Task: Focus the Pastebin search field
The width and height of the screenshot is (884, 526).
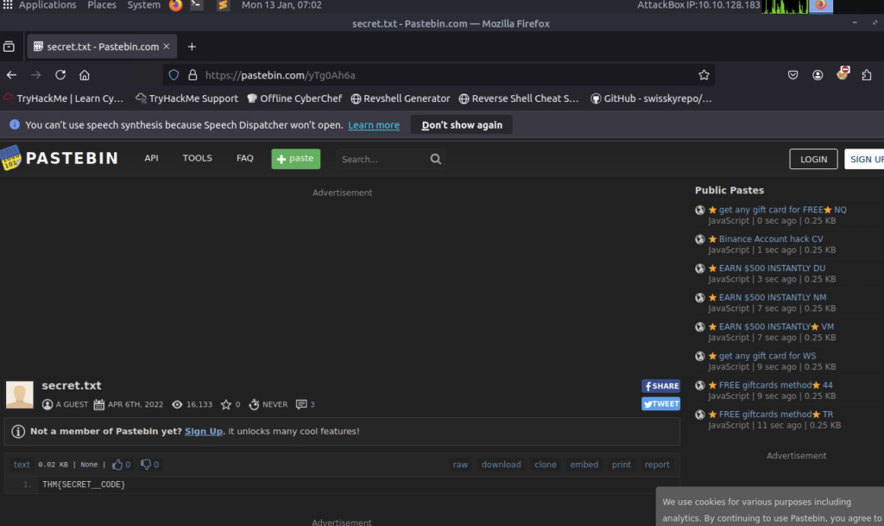Action: [383, 159]
